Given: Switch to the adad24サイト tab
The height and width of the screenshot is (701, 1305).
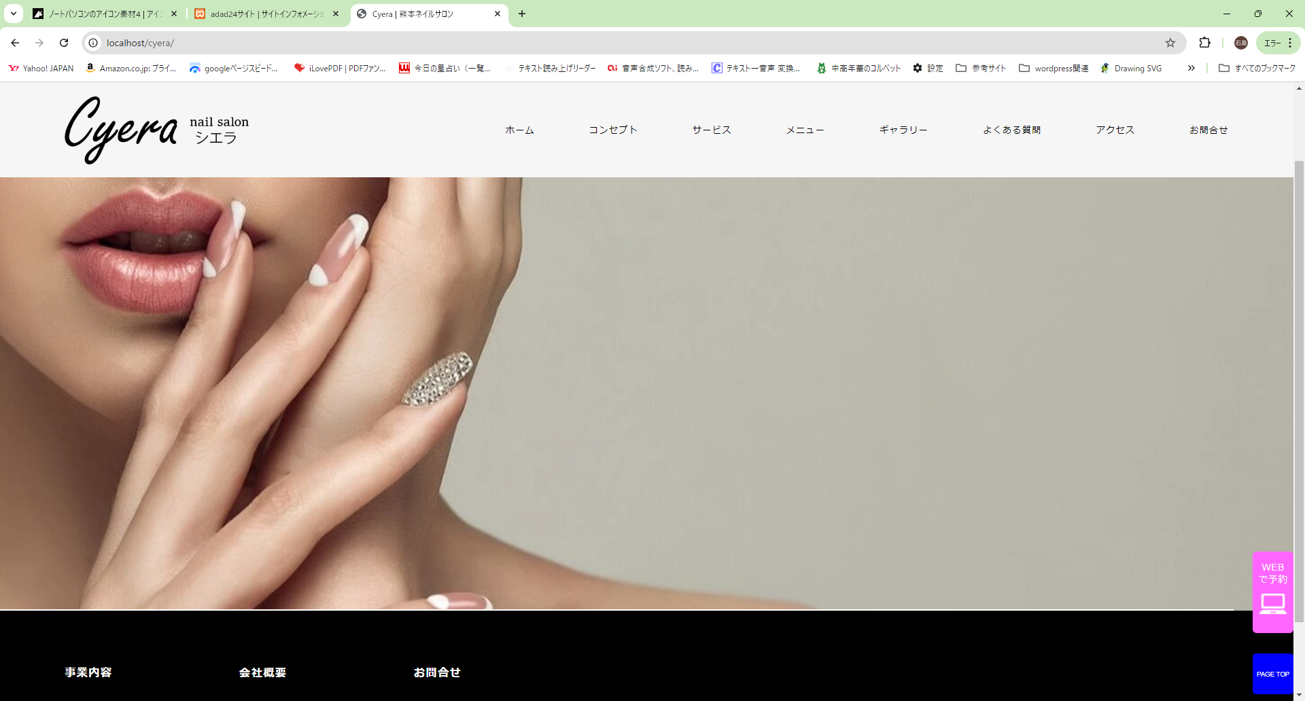Looking at the screenshot, I should pyautogui.click(x=266, y=14).
